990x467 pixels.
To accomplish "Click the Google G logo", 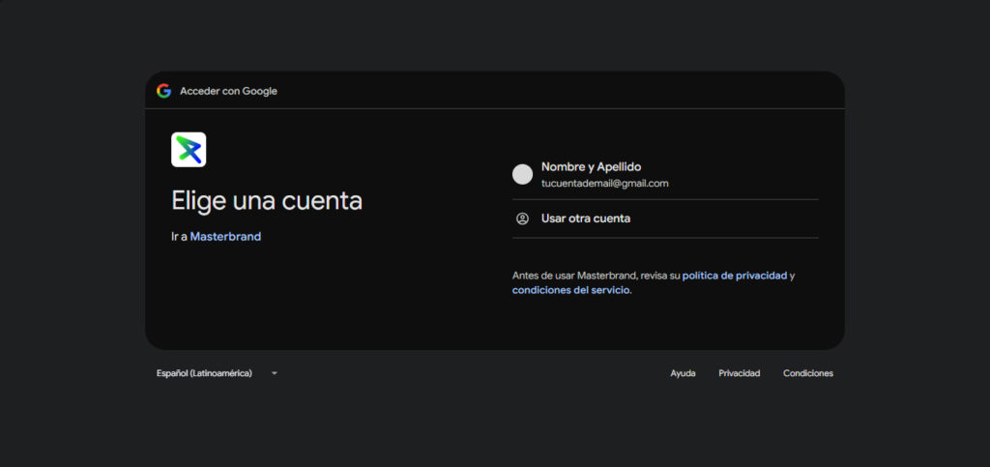I will 163,91.
